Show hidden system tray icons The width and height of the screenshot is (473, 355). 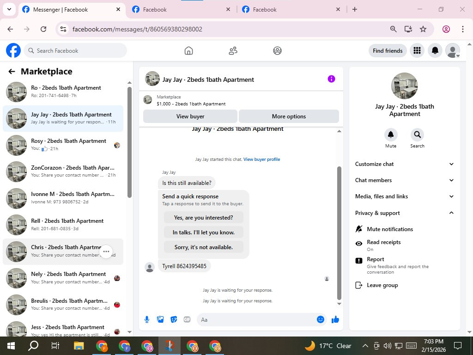365,346
